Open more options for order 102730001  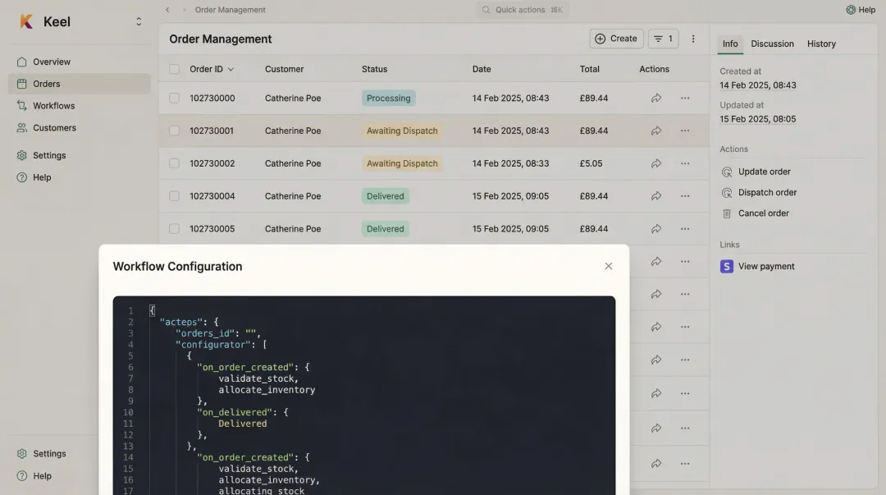(x=685, y=131)
